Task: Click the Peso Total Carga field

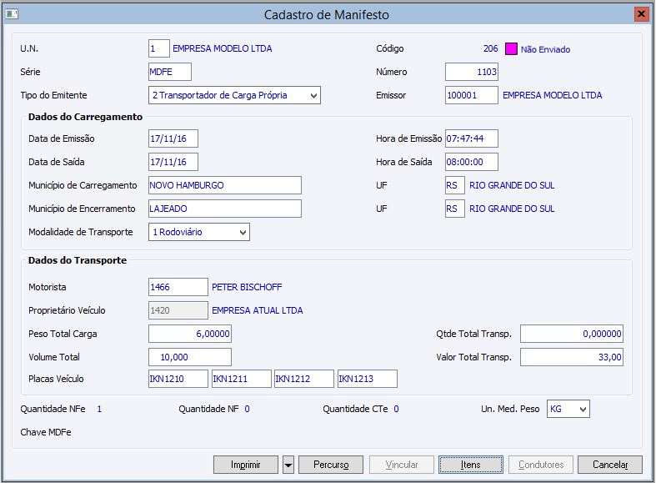Action: click(x=189, y=334)
